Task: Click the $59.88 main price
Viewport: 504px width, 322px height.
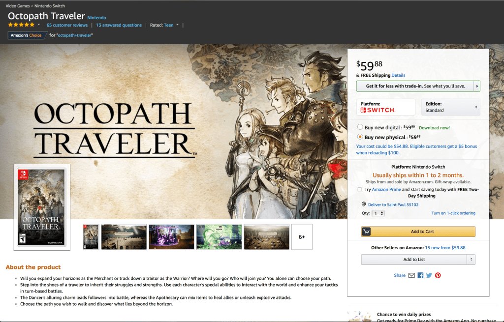Action: pyautogui.click(x=369, y=65)
